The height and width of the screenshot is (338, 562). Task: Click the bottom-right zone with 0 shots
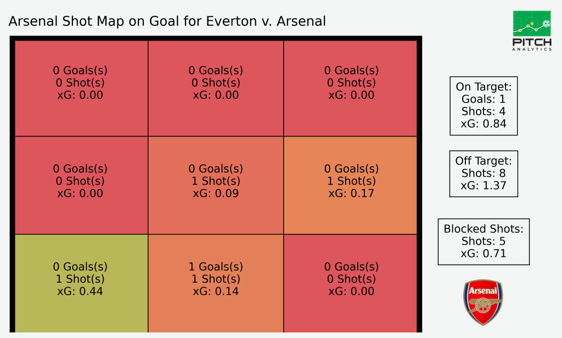(x=350, y=283)
